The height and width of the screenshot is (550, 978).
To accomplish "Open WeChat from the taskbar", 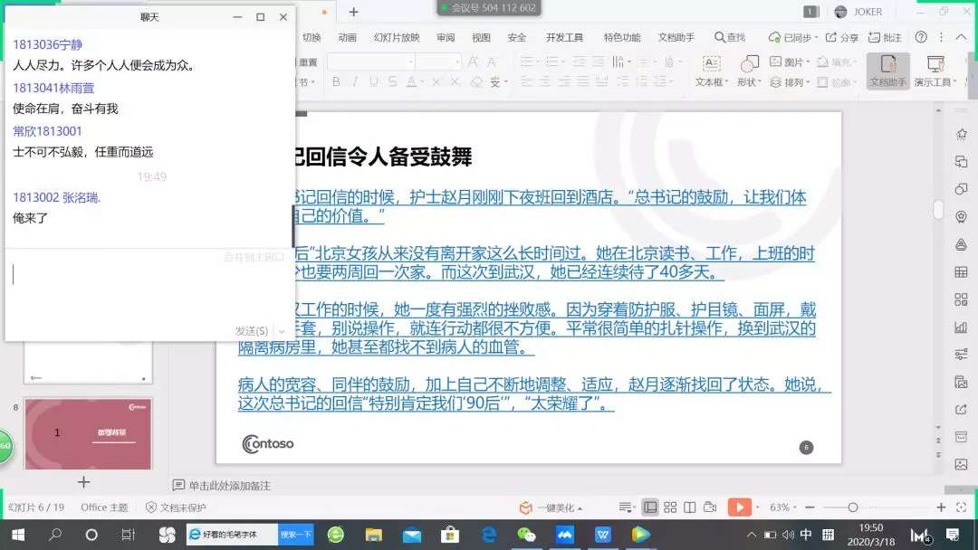I will (526, 535).
